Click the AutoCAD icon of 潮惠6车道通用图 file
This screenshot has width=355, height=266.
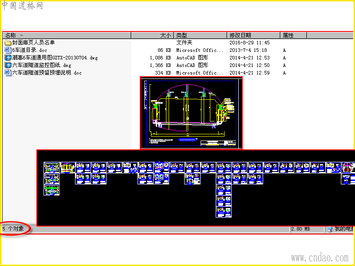(x=8, y=58)
